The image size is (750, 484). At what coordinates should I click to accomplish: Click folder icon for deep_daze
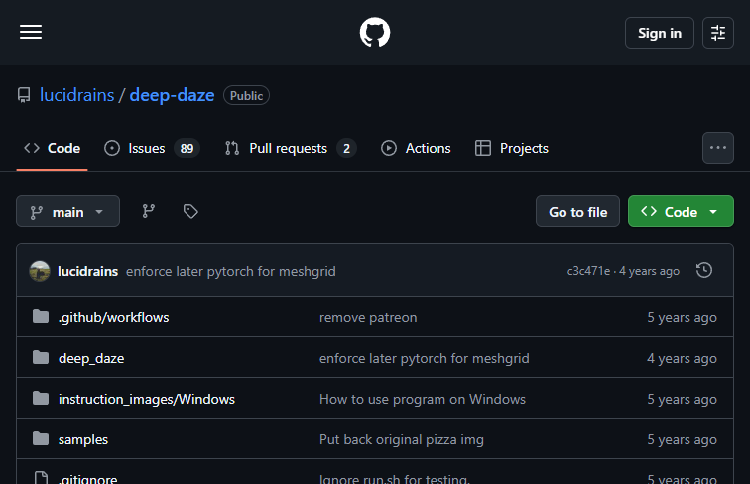41,357
